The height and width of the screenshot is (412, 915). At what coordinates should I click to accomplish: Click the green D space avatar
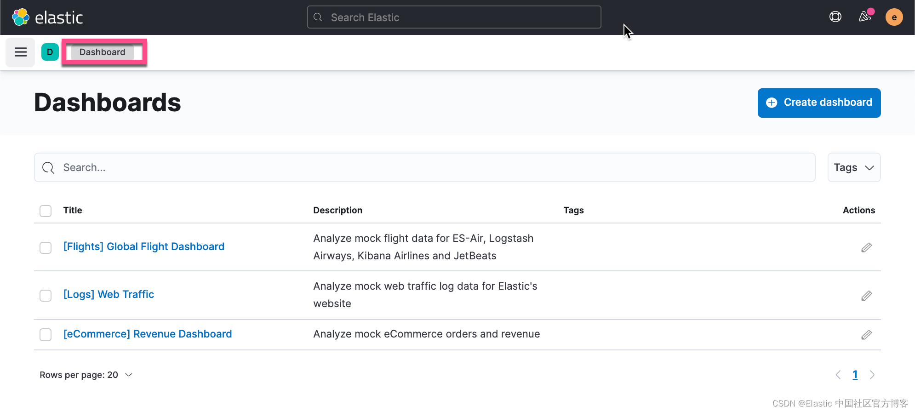coord(50,52)
